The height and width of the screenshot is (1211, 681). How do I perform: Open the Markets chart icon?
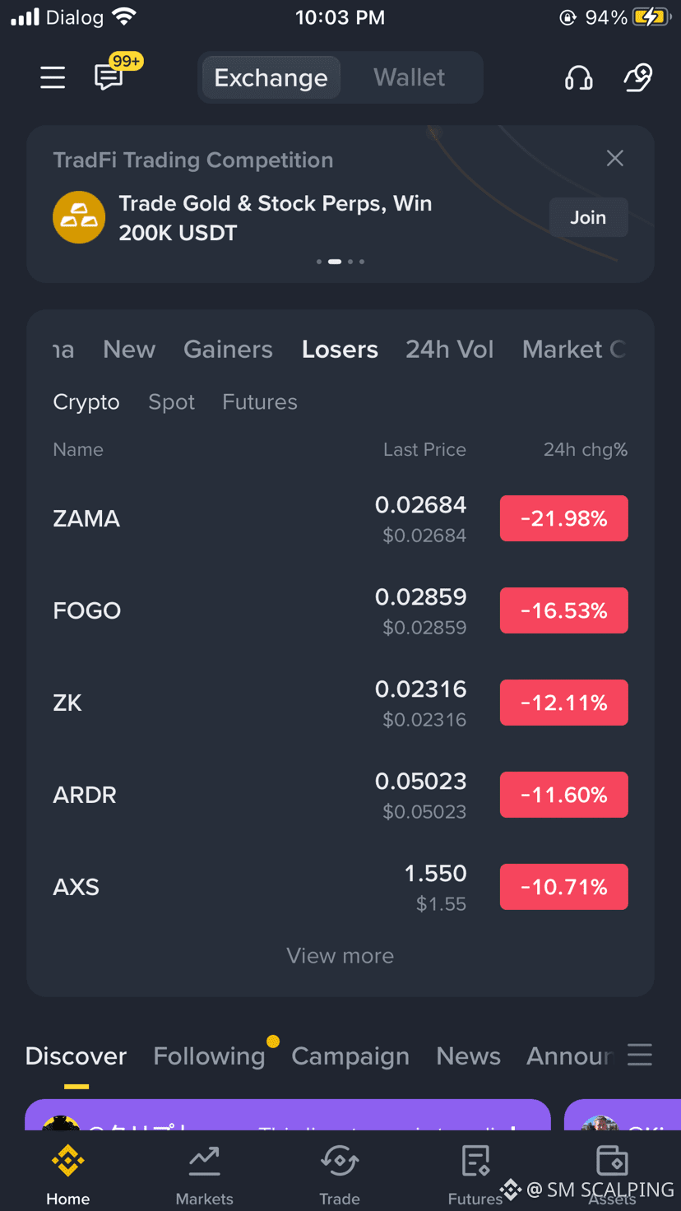tap(204, 1162)
